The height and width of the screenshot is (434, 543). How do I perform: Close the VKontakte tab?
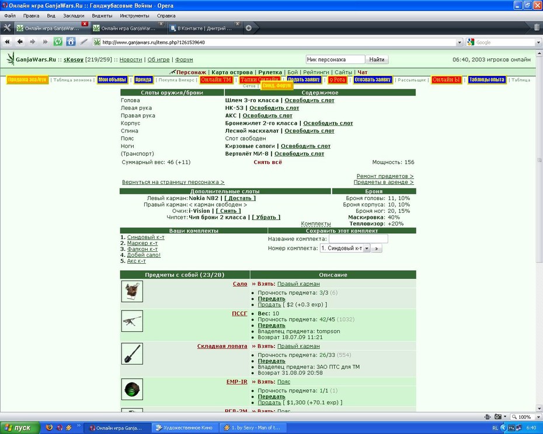(237, 24)
